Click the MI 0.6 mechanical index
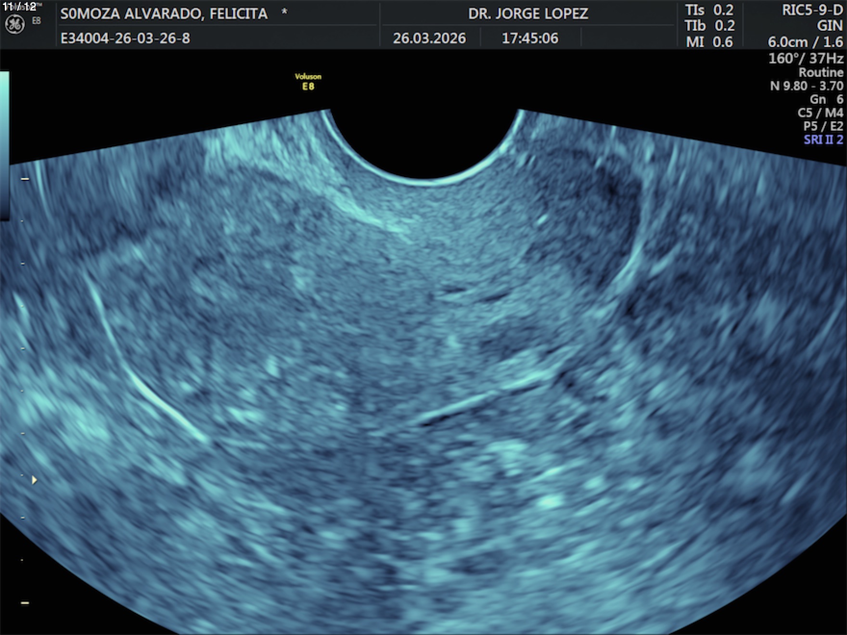 pyautogui.click(x=709, y=42)
